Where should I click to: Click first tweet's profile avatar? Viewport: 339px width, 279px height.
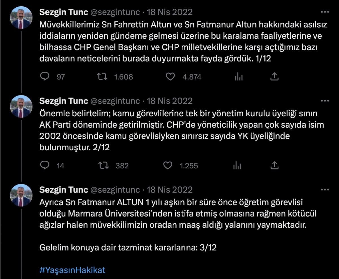[21, 18]
